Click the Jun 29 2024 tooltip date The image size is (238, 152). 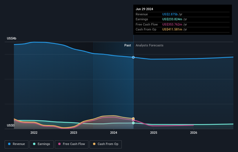coord(144,9)
